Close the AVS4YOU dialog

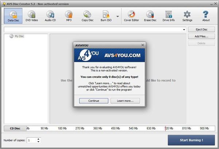pyautogui.click(x=142, y=45)
